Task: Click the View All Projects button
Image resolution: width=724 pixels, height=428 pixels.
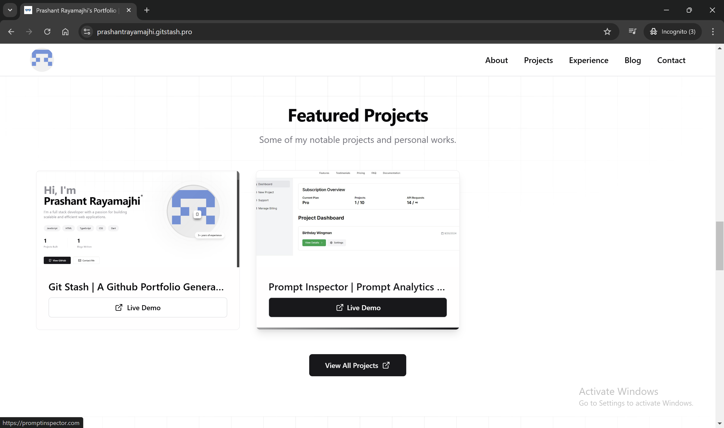Action: (357, 365)
